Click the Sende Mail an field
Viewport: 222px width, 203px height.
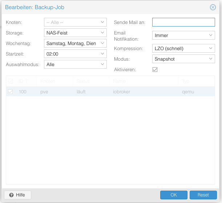click(x=183, y=22)
